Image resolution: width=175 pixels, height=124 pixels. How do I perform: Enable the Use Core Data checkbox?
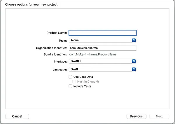tap(70, 77)
